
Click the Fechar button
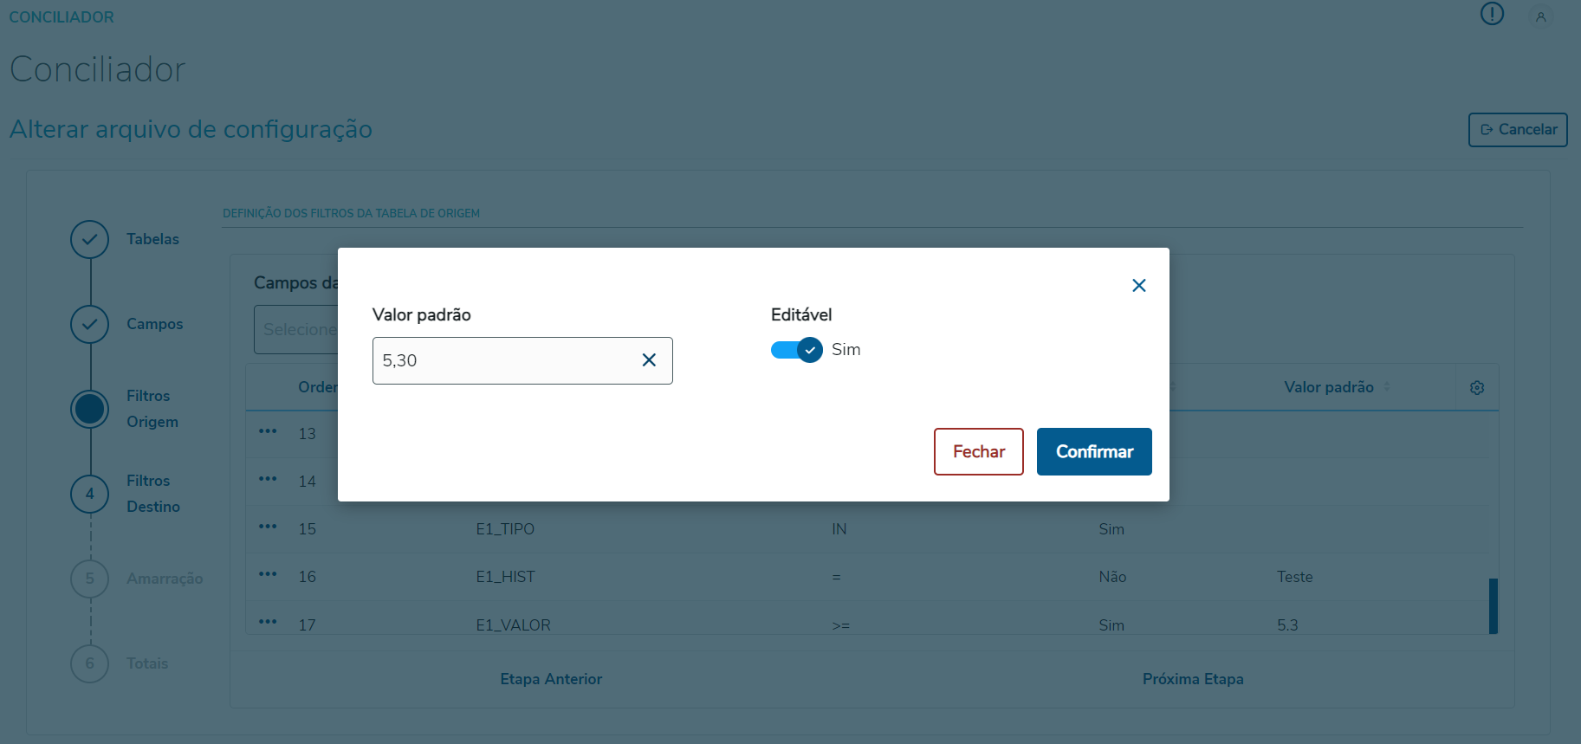click(x=978, y=451)
